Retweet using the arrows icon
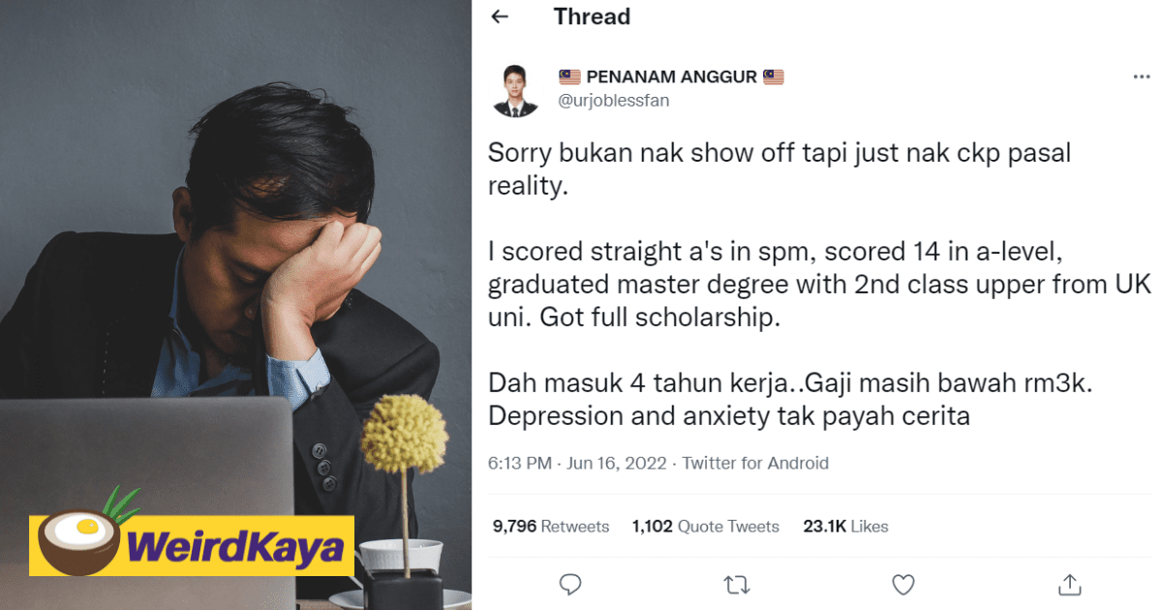 coord(737,584)
